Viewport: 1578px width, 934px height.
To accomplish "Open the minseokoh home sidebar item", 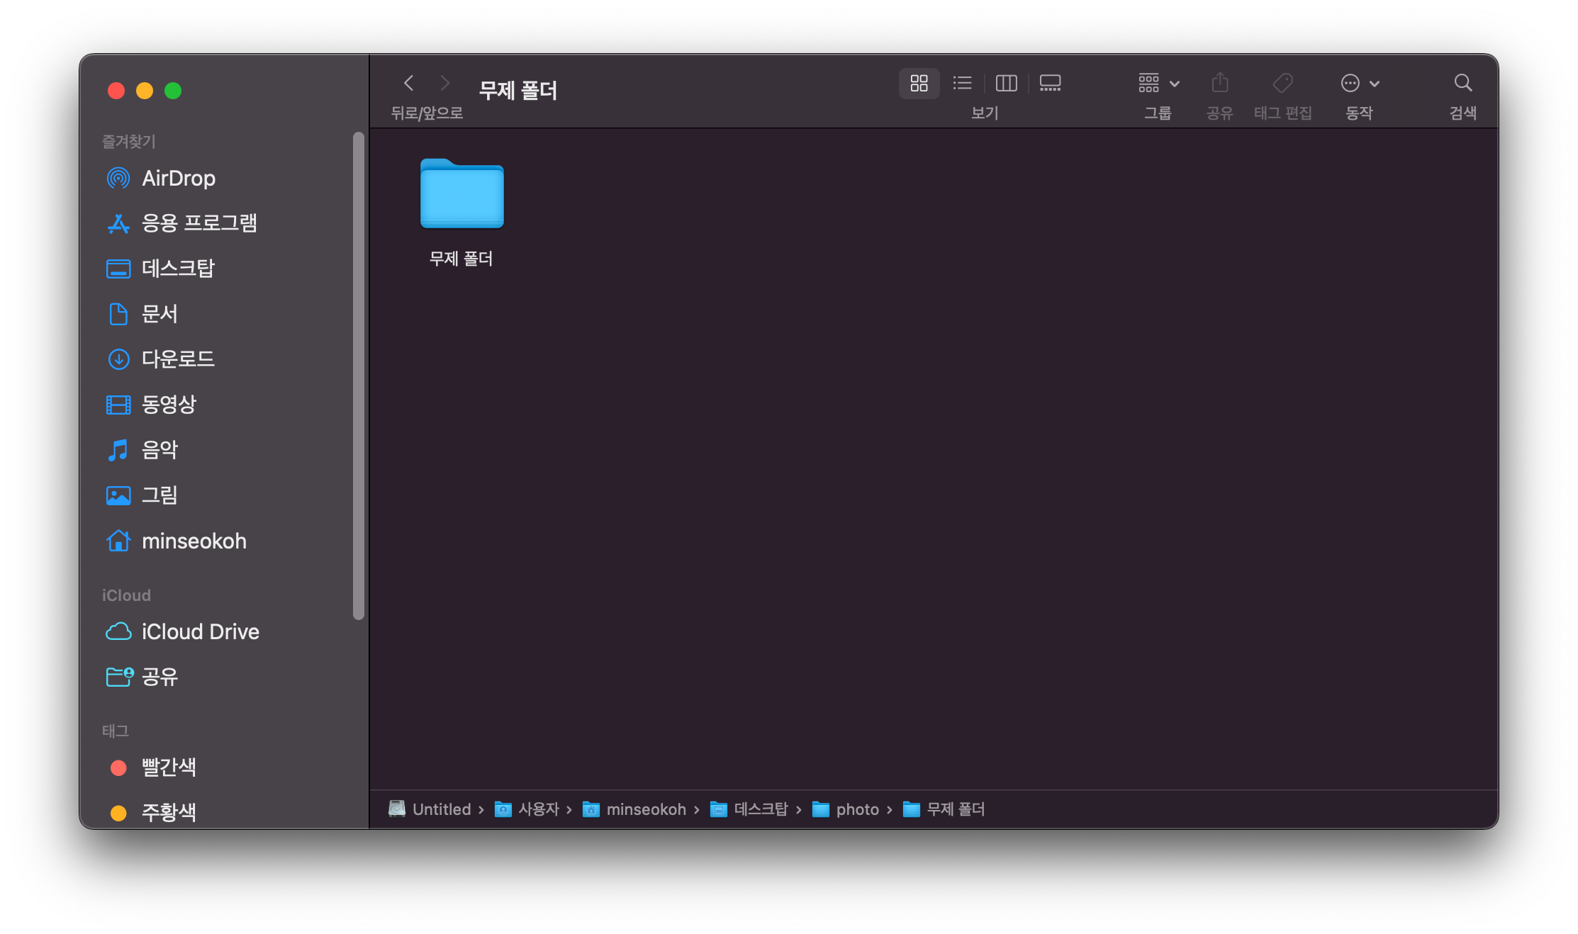I will pos(194,541).
